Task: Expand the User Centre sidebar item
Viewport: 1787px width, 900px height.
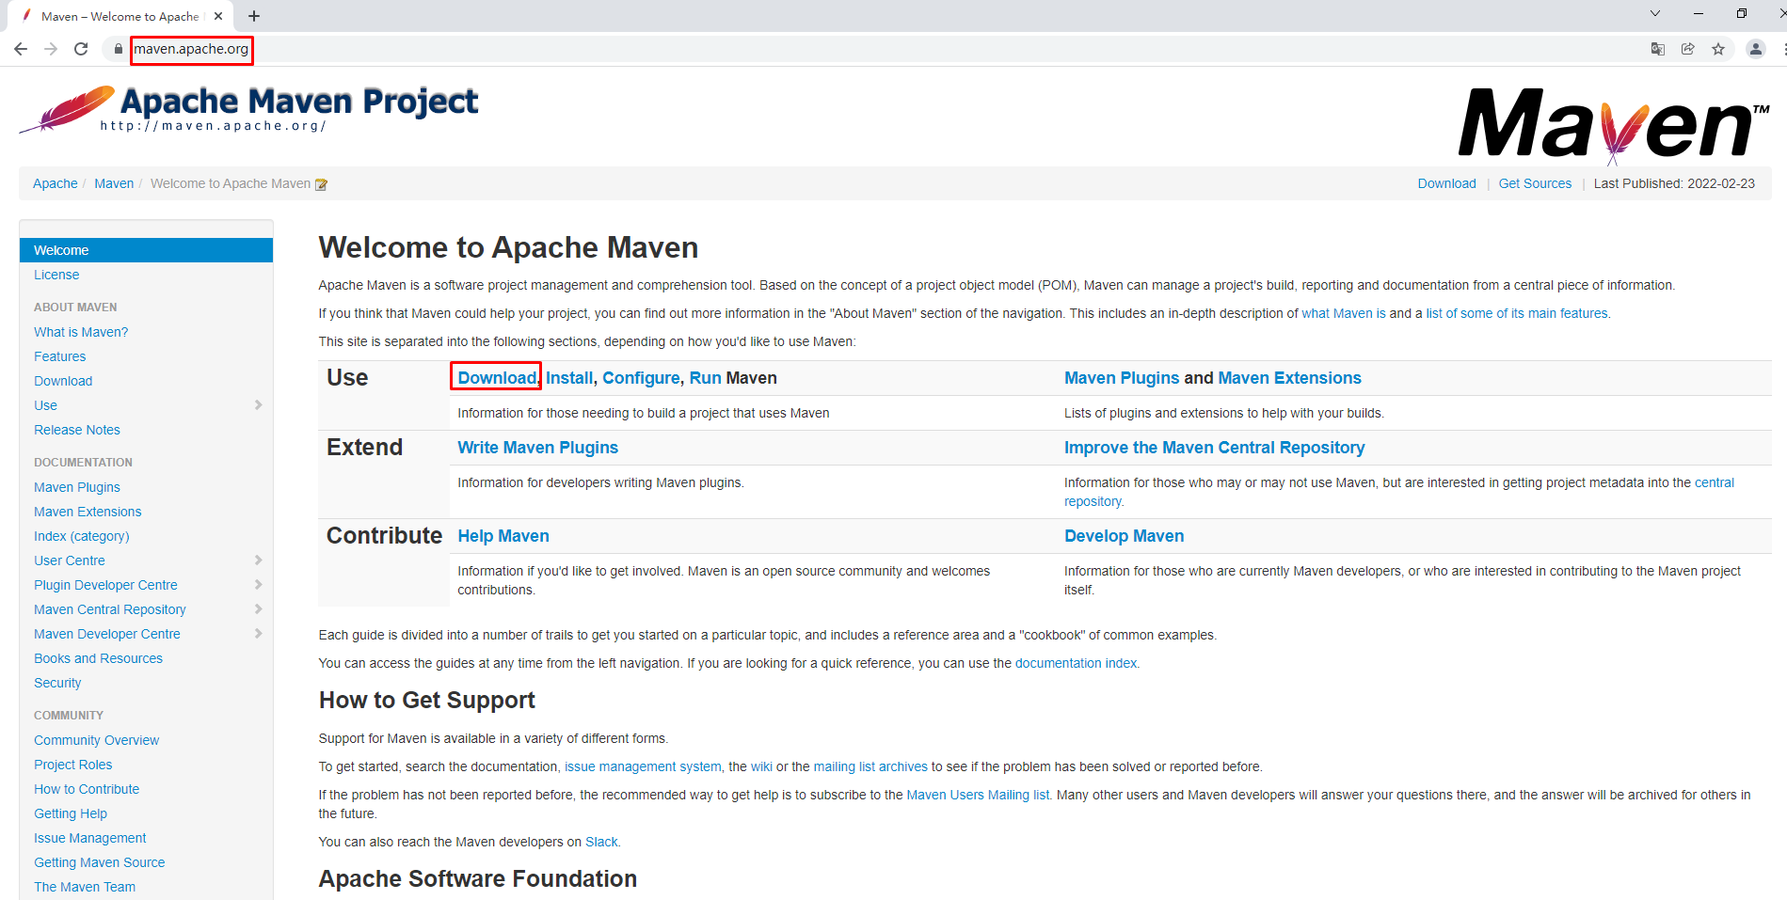Action: pos(258,561)
